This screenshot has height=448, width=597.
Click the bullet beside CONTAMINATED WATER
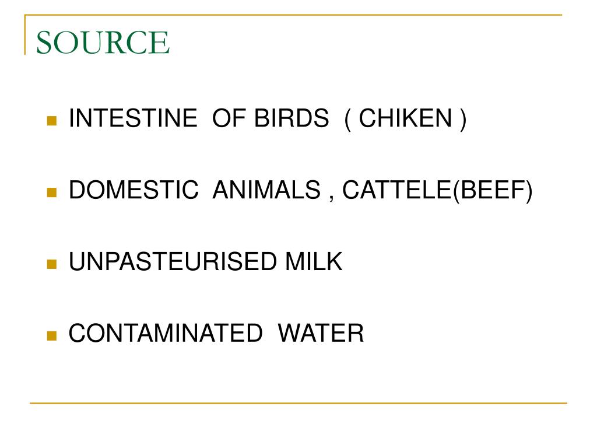[52, 335]
